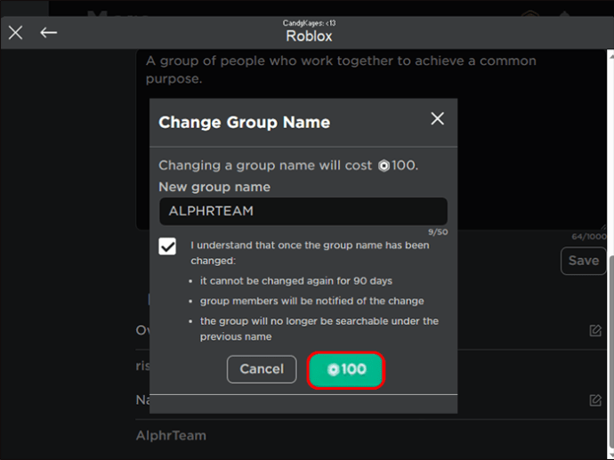This screenshot has height=460, width=614.
Task: Click the vertical scrollbar thumb on the right edge
Action: click(x=610, y=352)
